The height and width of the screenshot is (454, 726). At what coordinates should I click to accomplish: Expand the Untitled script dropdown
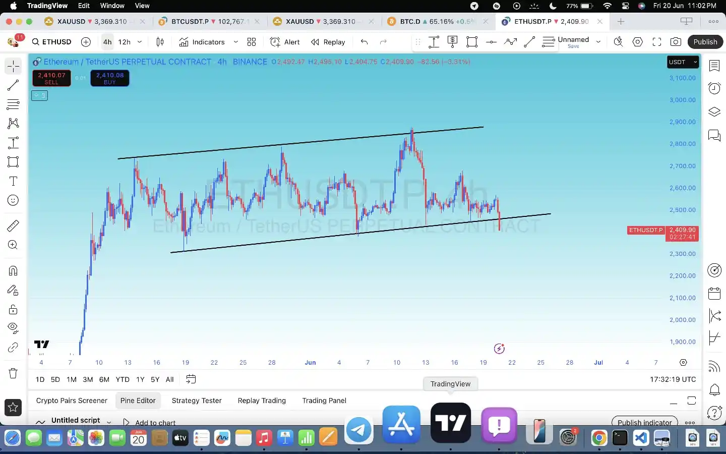[x=109, y=422]
